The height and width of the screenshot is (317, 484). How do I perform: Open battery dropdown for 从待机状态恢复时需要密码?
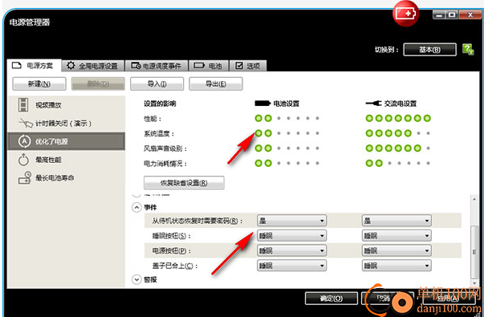click(x=291, y=221)
